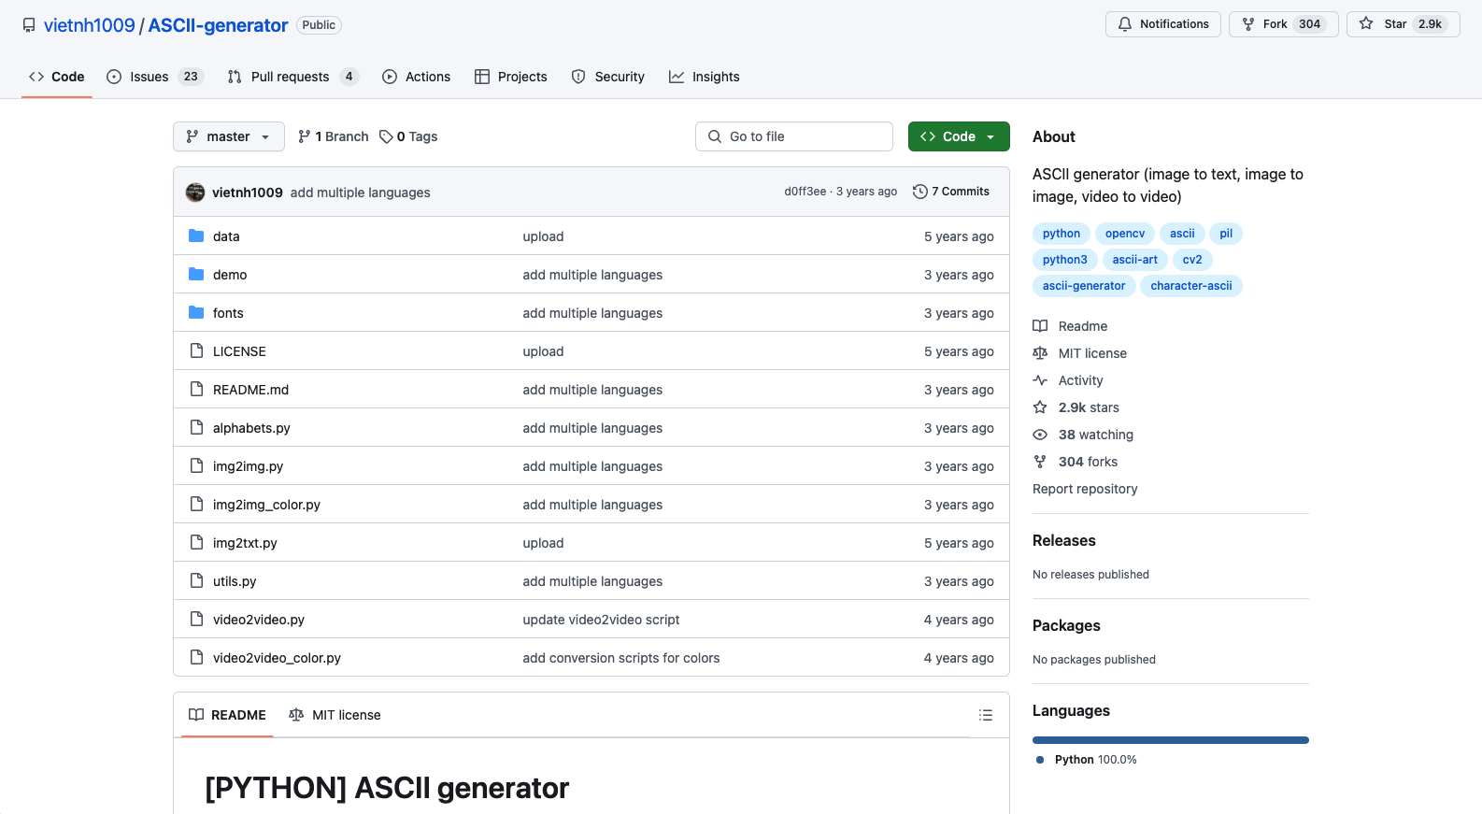Open the Issues tab
Viewport: 1482px width, 814px height.
tap(155, 77)
